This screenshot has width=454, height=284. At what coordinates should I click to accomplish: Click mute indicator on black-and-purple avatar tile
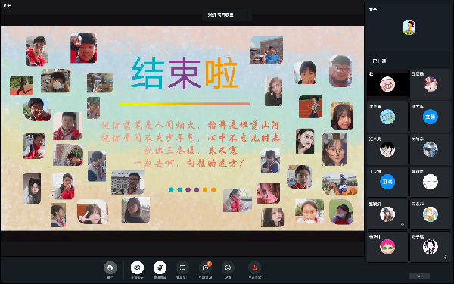(446, 257)
